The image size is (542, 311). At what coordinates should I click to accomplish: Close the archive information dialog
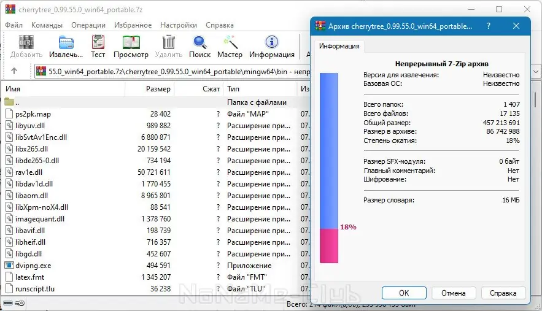click(x=516, y=26)
